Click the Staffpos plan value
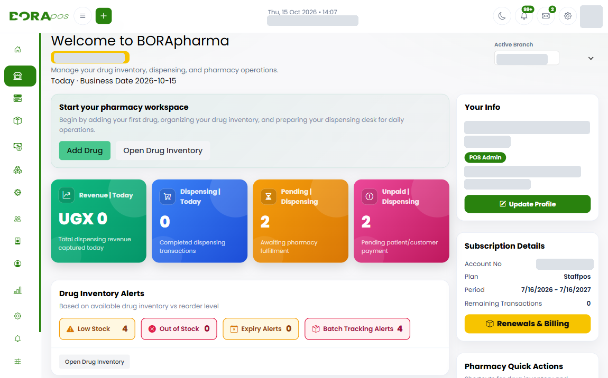The image size is (608, 378). click(577, 277)
